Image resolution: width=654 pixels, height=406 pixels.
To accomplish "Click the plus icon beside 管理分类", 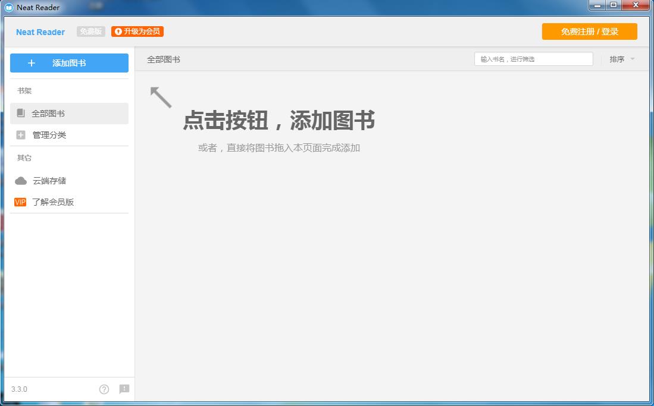I will coord(20,135).
